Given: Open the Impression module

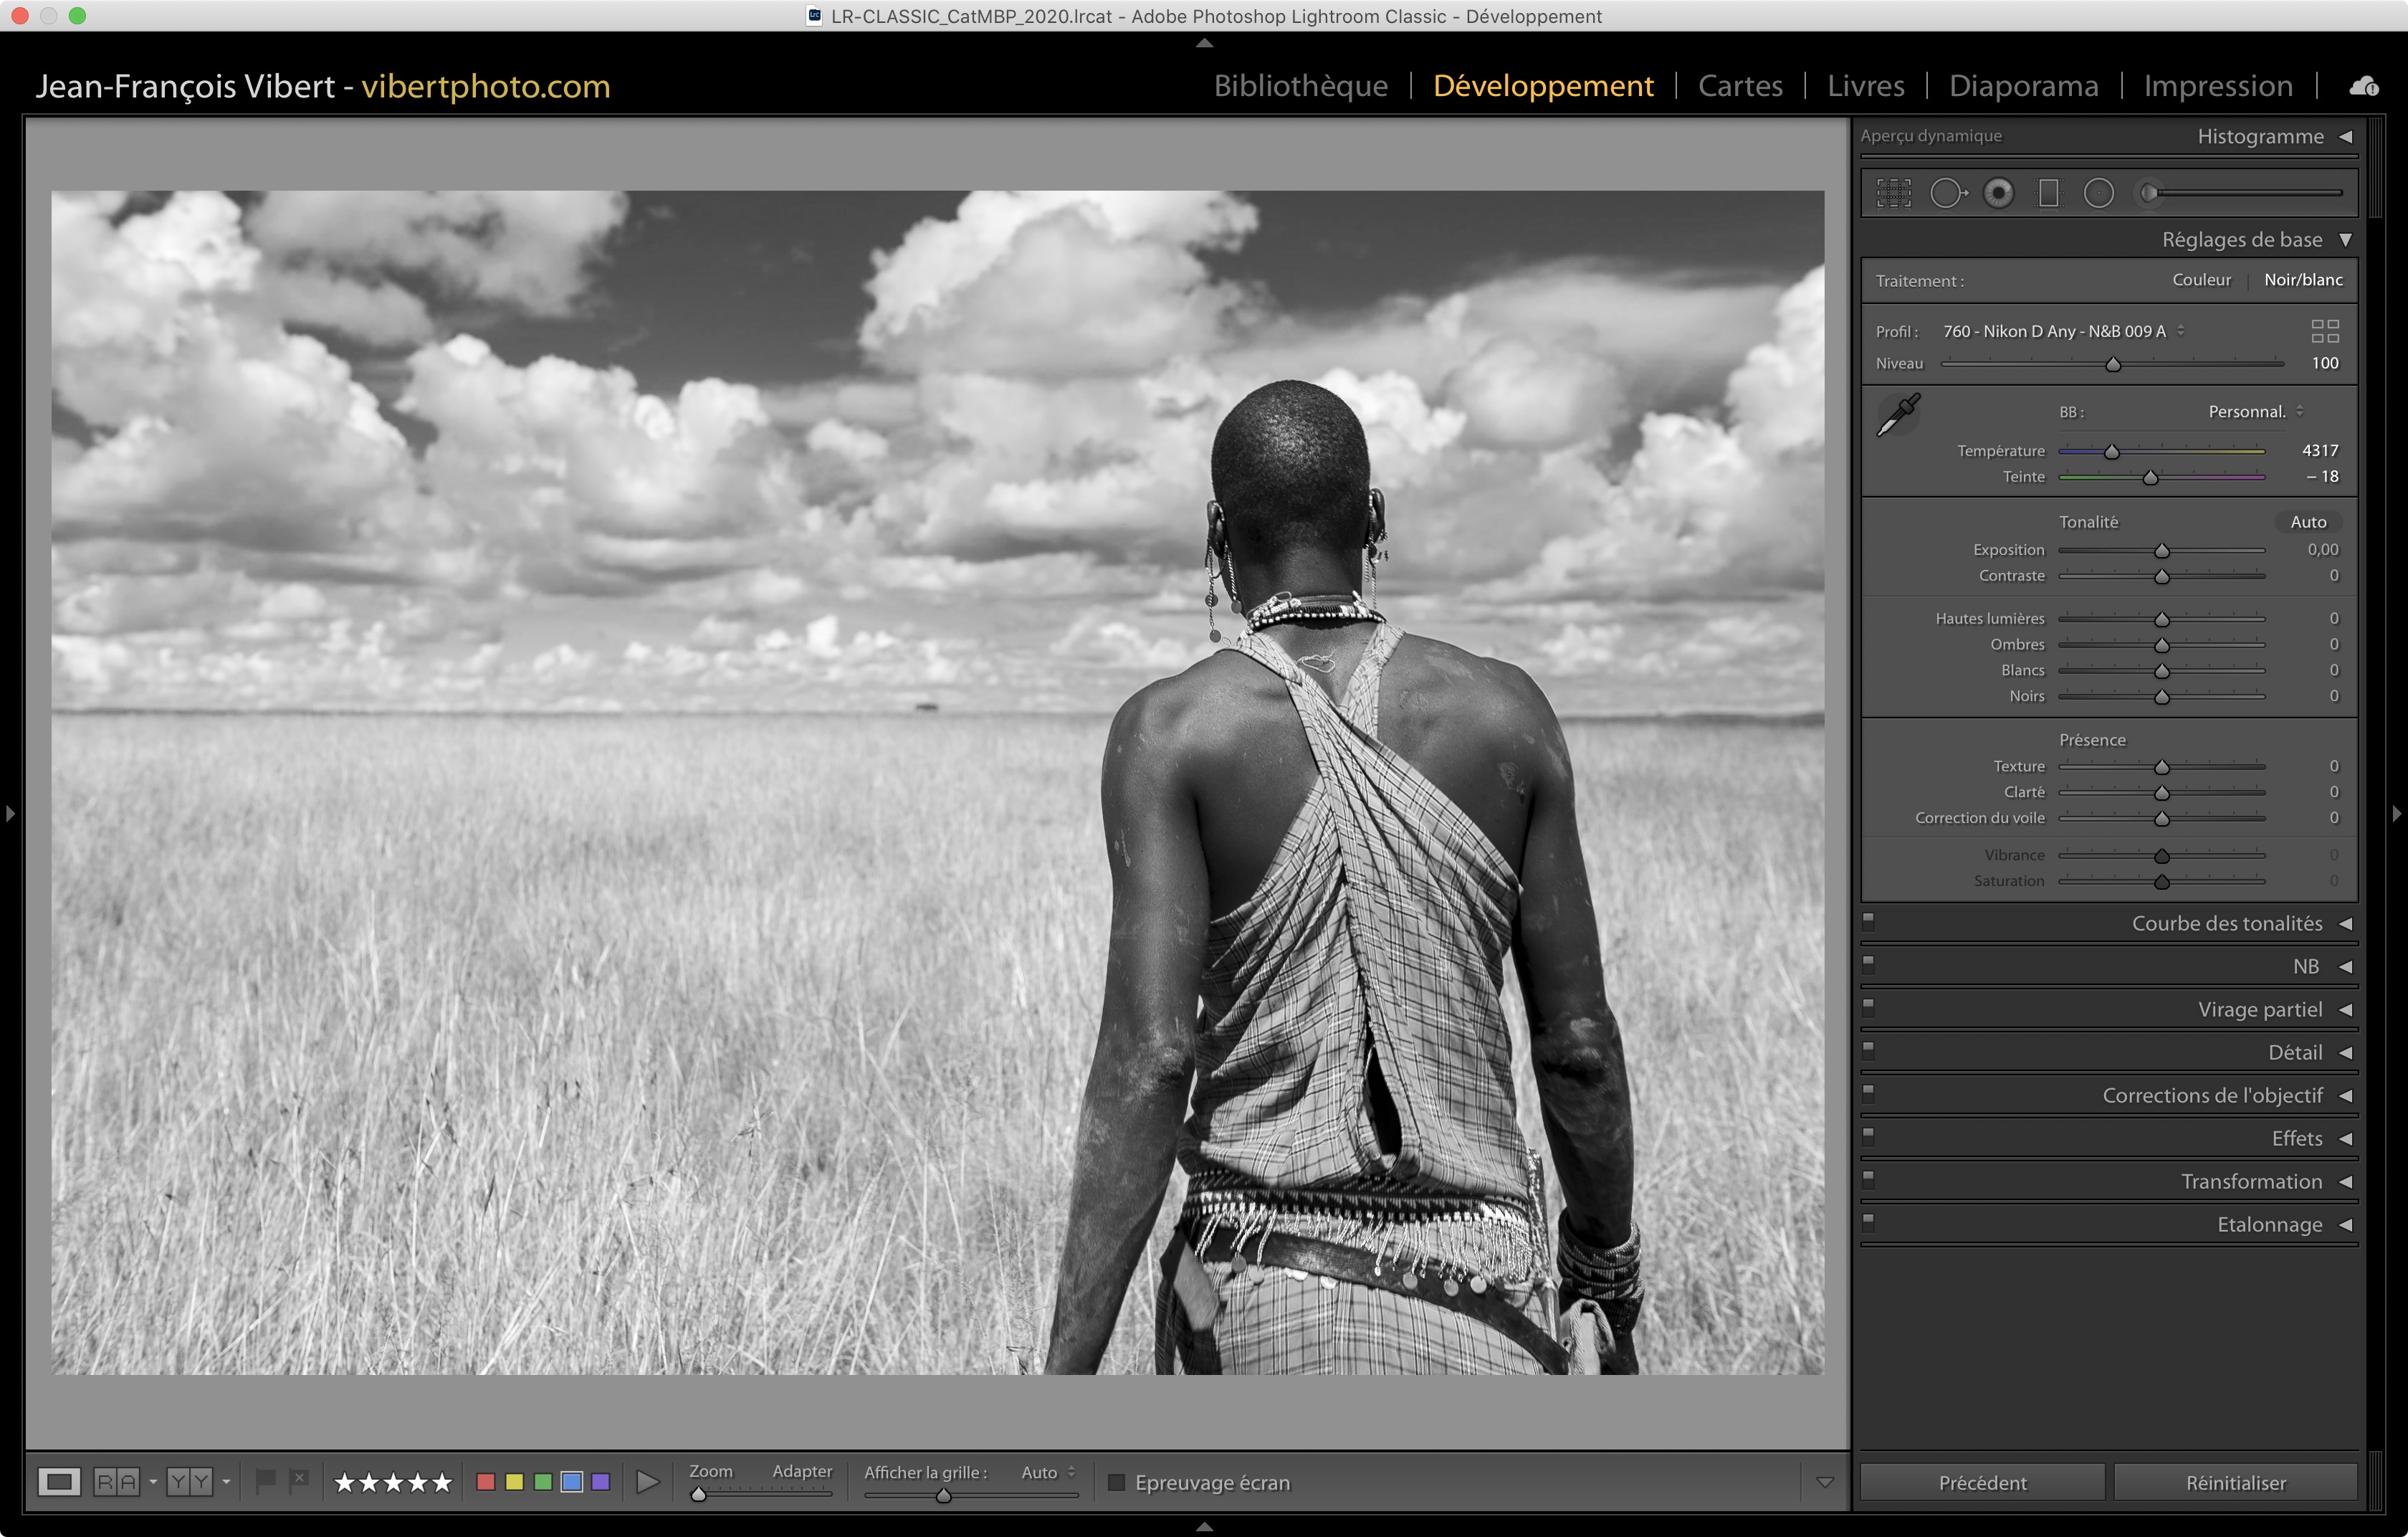Looking at the screenshot, I should point(2217,87).
